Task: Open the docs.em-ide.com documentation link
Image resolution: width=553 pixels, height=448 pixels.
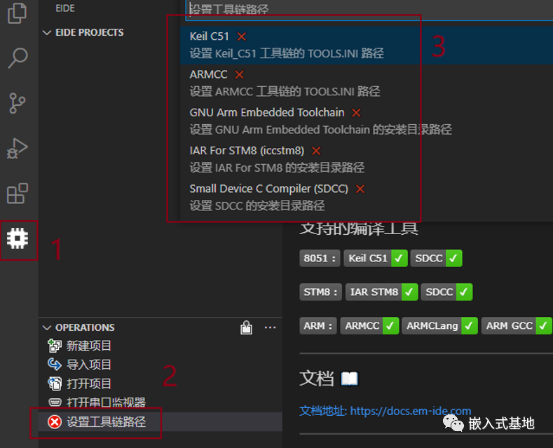Action: coord(385,411)
